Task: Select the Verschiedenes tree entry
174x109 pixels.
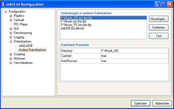Action: [23, 63]
